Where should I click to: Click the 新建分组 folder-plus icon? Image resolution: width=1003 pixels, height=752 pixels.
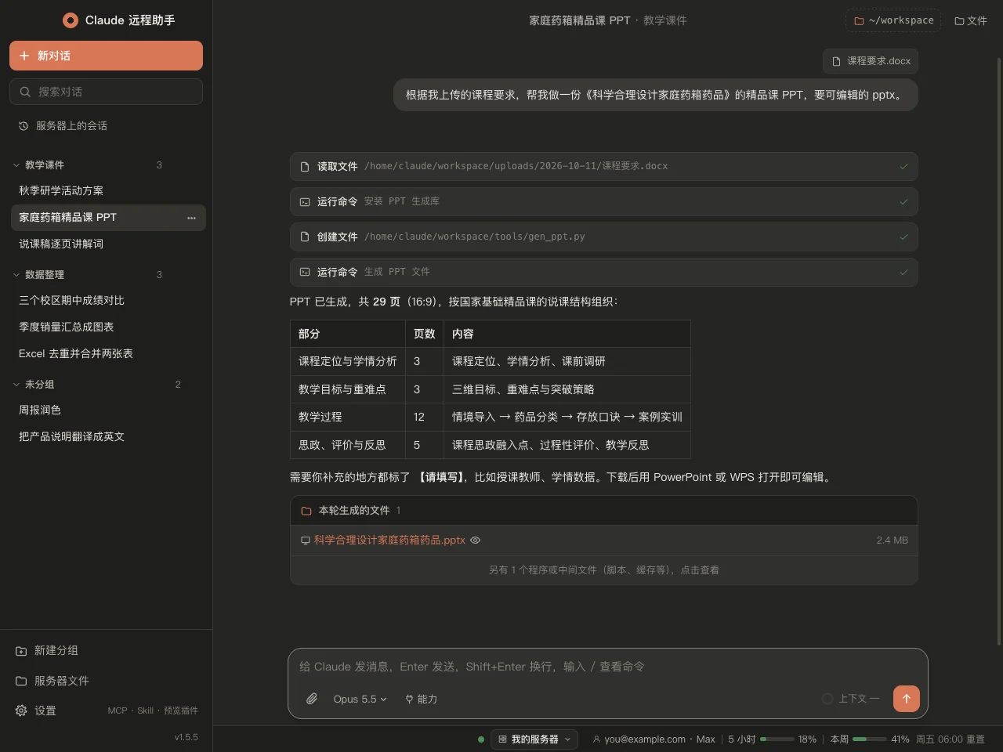21,651
